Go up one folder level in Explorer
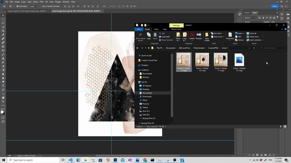Screen dimensions: 291x163 pos(149,48)
